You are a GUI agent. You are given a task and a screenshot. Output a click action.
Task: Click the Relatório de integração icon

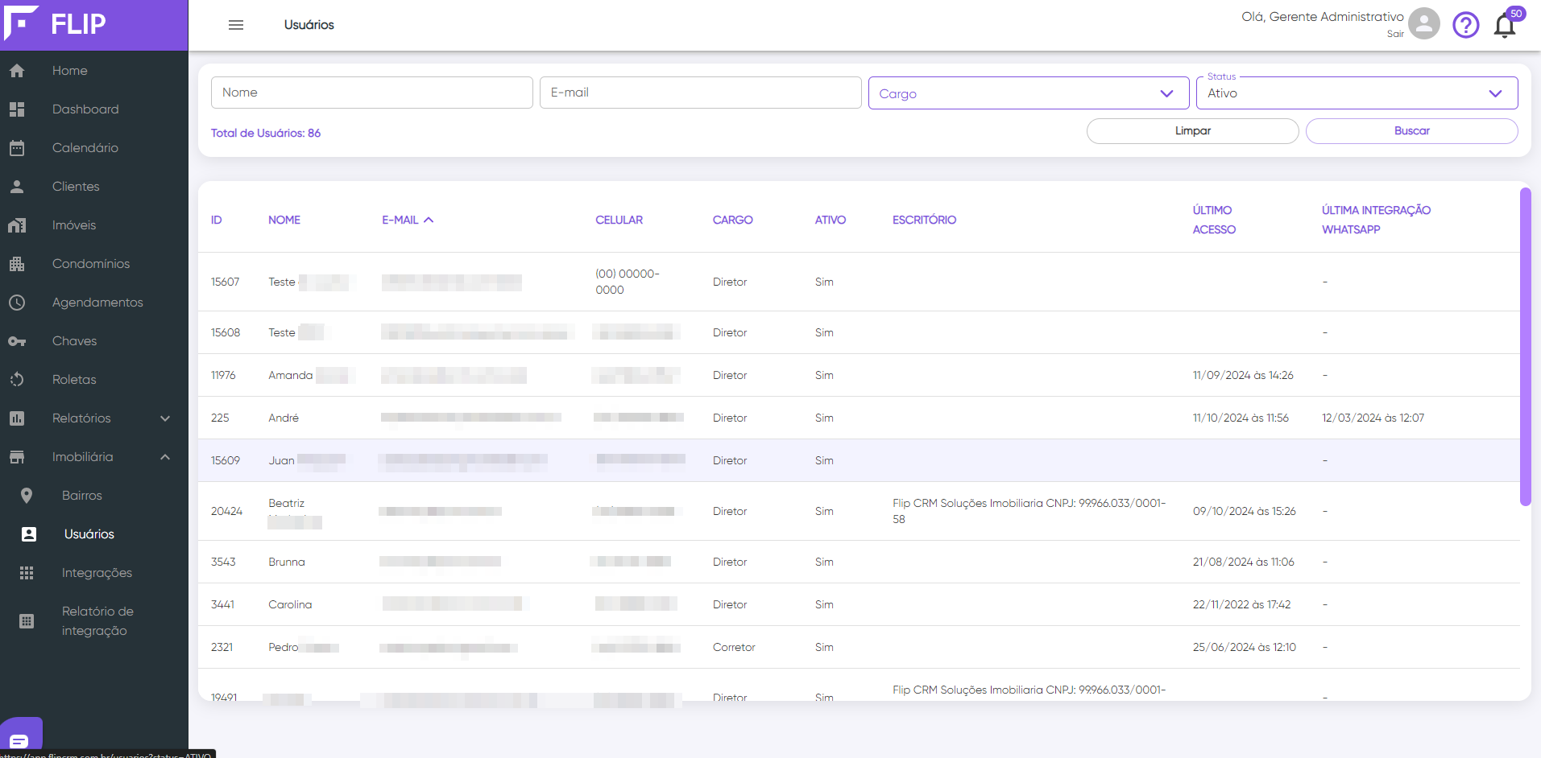point(27,621)
